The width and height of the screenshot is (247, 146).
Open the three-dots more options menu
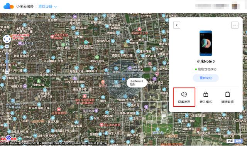click(x=235, y=25)
